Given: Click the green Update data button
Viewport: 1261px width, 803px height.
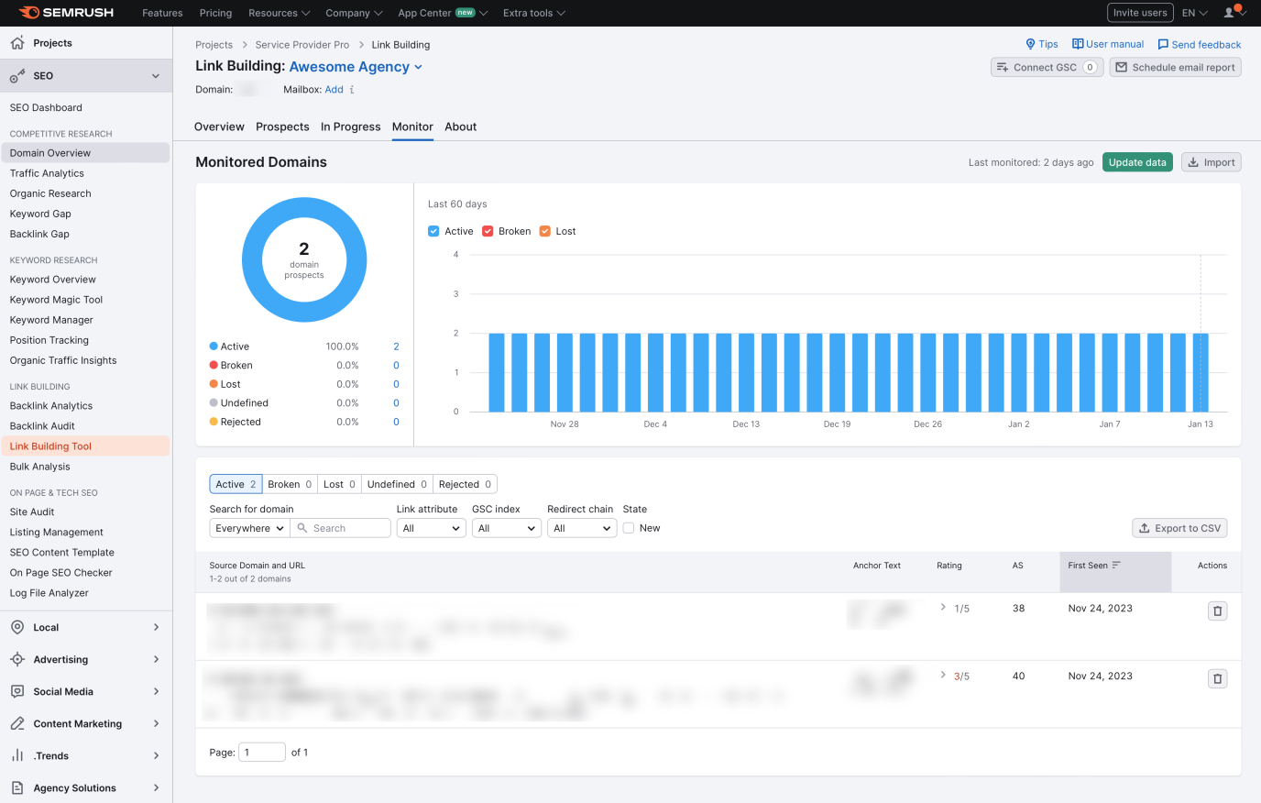Looking at the screenshot, I should pos(1137,162).
